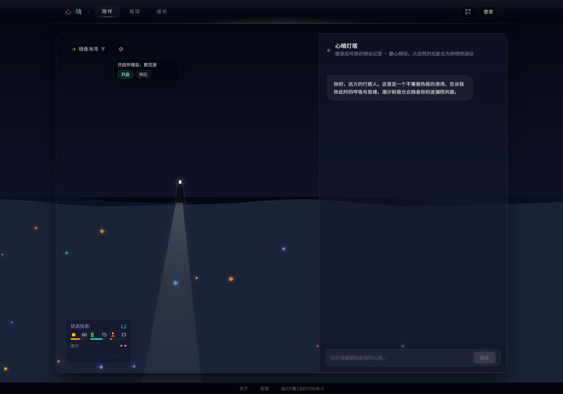563x394 pixels.
Task: Open the QR code scan icon
Action: click(468, 12)
